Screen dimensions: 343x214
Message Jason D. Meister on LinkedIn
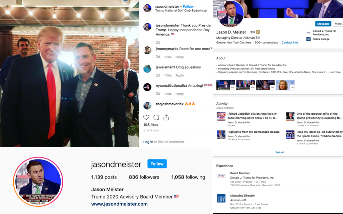click(323, 24)
